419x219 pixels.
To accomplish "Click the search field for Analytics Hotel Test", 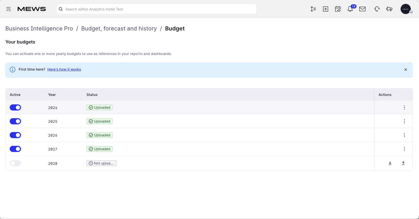I will 156,9.
